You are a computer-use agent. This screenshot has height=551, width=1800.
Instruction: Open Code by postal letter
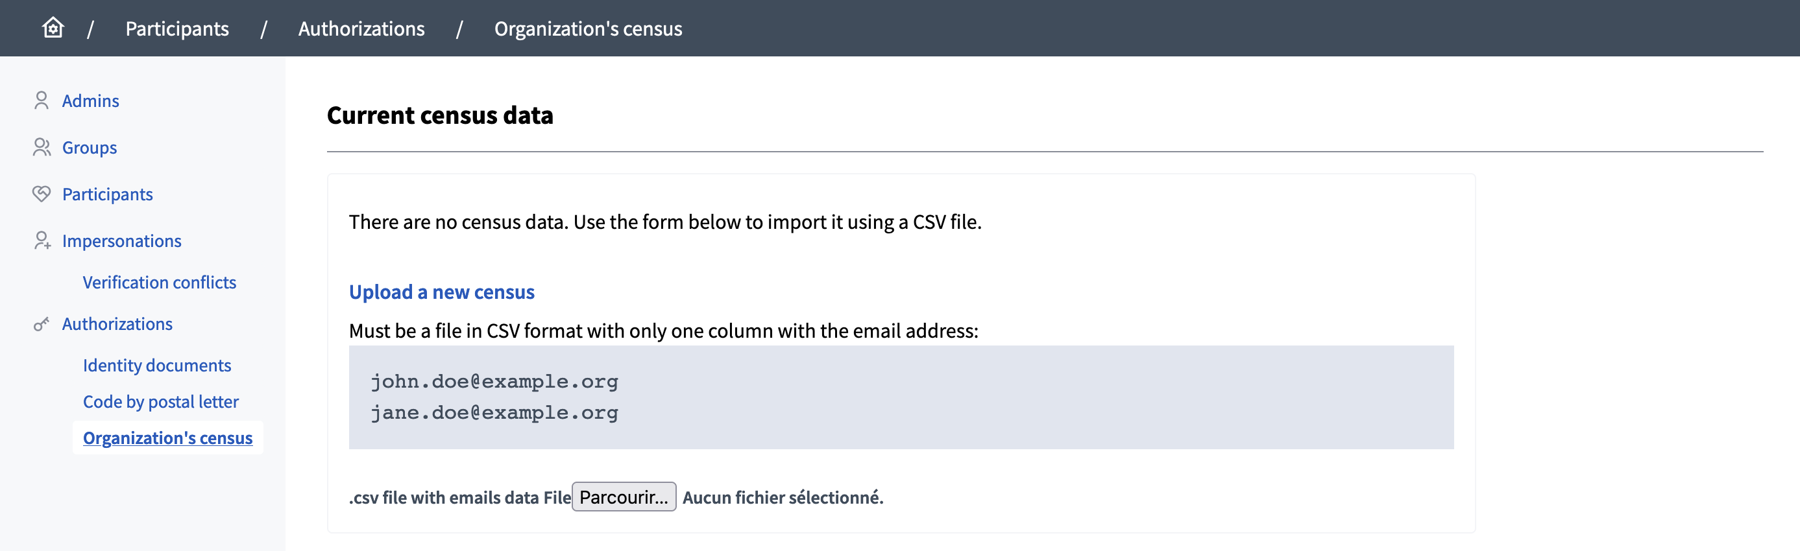pyautogui.click(x=161, y=401)
